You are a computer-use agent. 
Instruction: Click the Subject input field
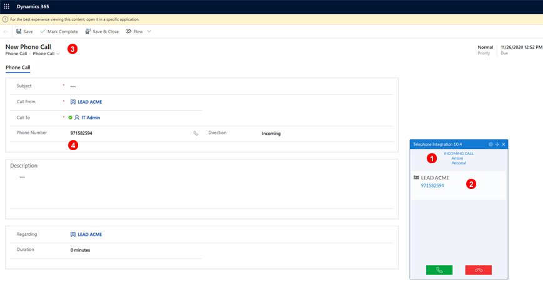pyautogui.click(x=231, y=86)
